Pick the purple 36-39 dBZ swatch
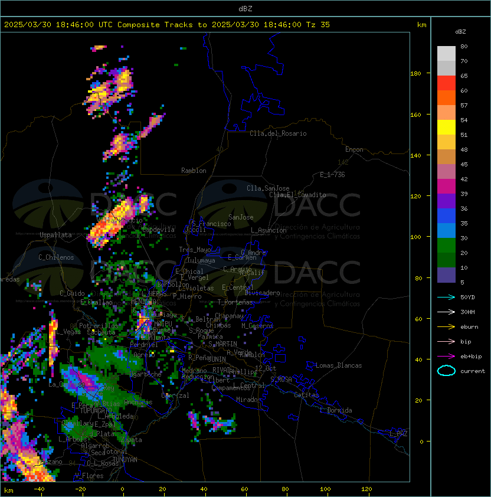 [x=446, y=201]
